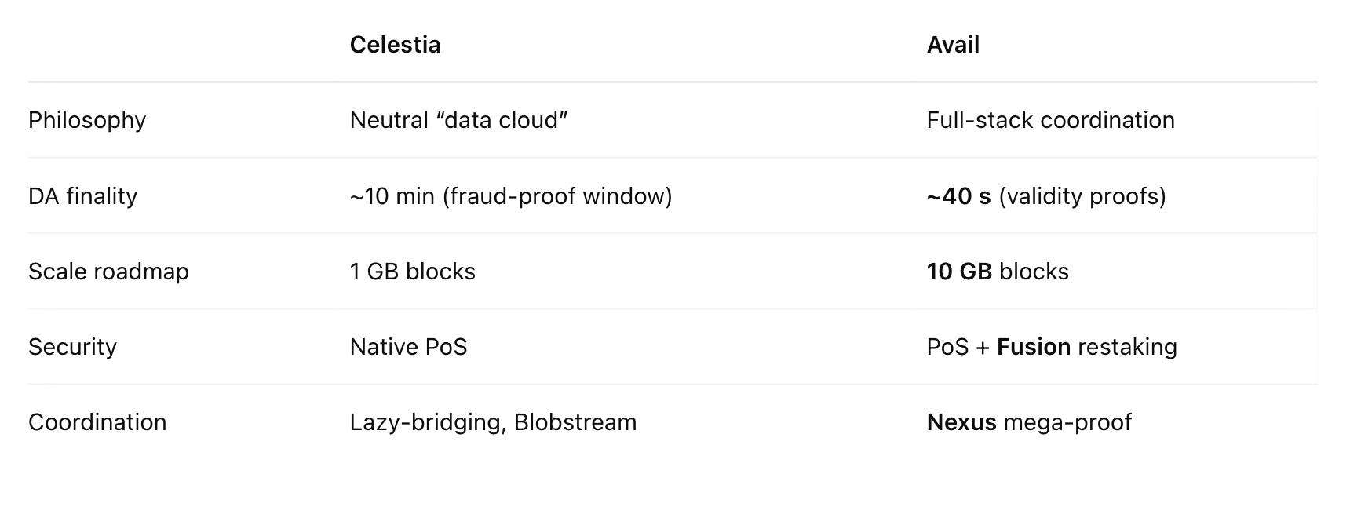This screenshot has height=518, width=1361.
Task: Click the Neutral "data cloud" cell
Action: pos(458,120)
